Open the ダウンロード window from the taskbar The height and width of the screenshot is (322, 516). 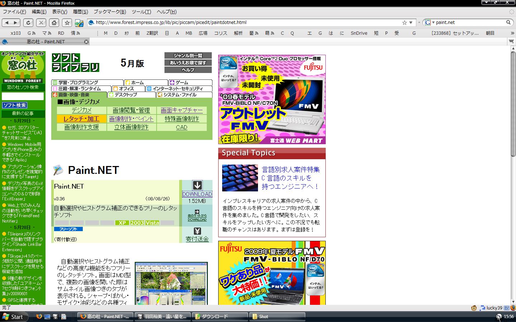(220, 317)
